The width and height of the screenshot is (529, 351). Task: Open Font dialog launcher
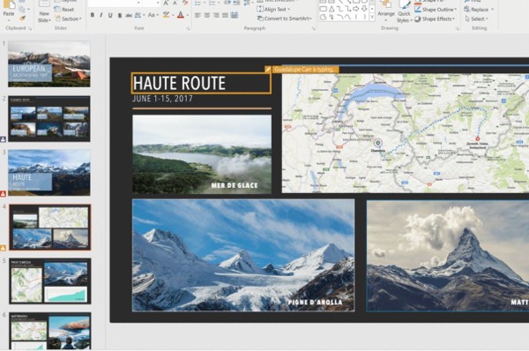[188, 29]
